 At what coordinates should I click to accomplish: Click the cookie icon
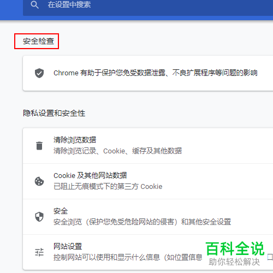[39, 181]
